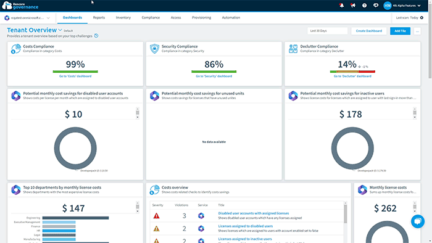The width and height of the screenshot is (432, 243).
Task: Open the announcements megaphone icon
Action: coord(353,5)
